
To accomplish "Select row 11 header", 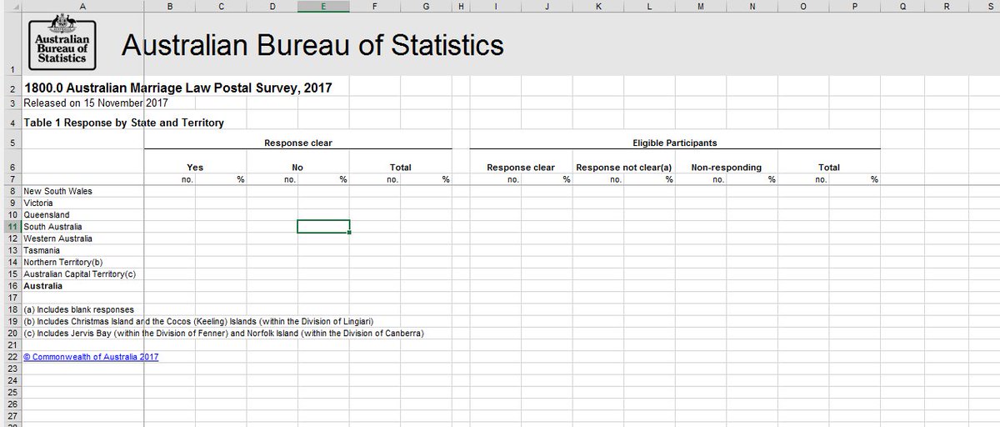I will (x=12, y=226).
